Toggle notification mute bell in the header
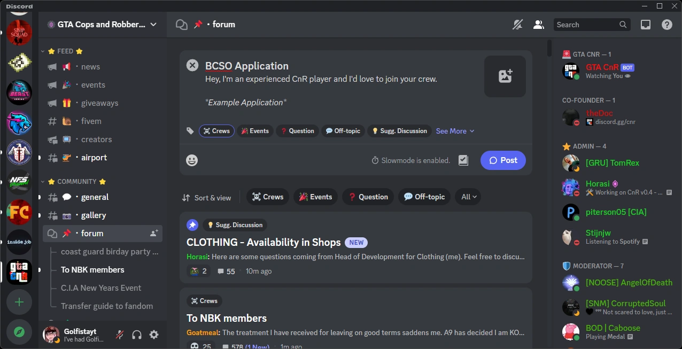 coord(517,25)
